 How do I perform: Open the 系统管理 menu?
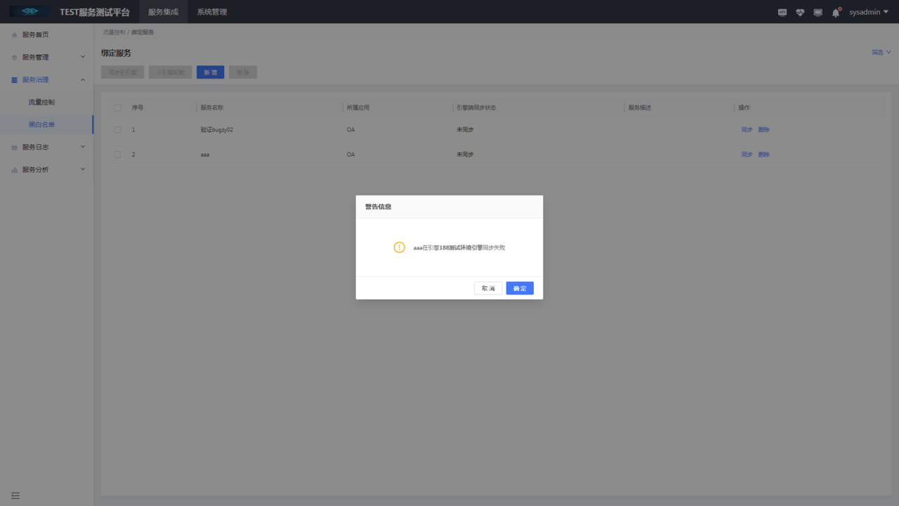(x=211, y=11)
